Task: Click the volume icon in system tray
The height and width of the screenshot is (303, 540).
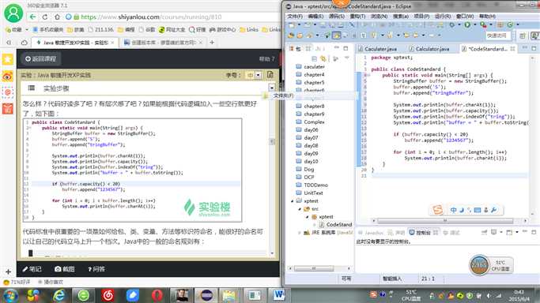Action: tap(489, 295)
